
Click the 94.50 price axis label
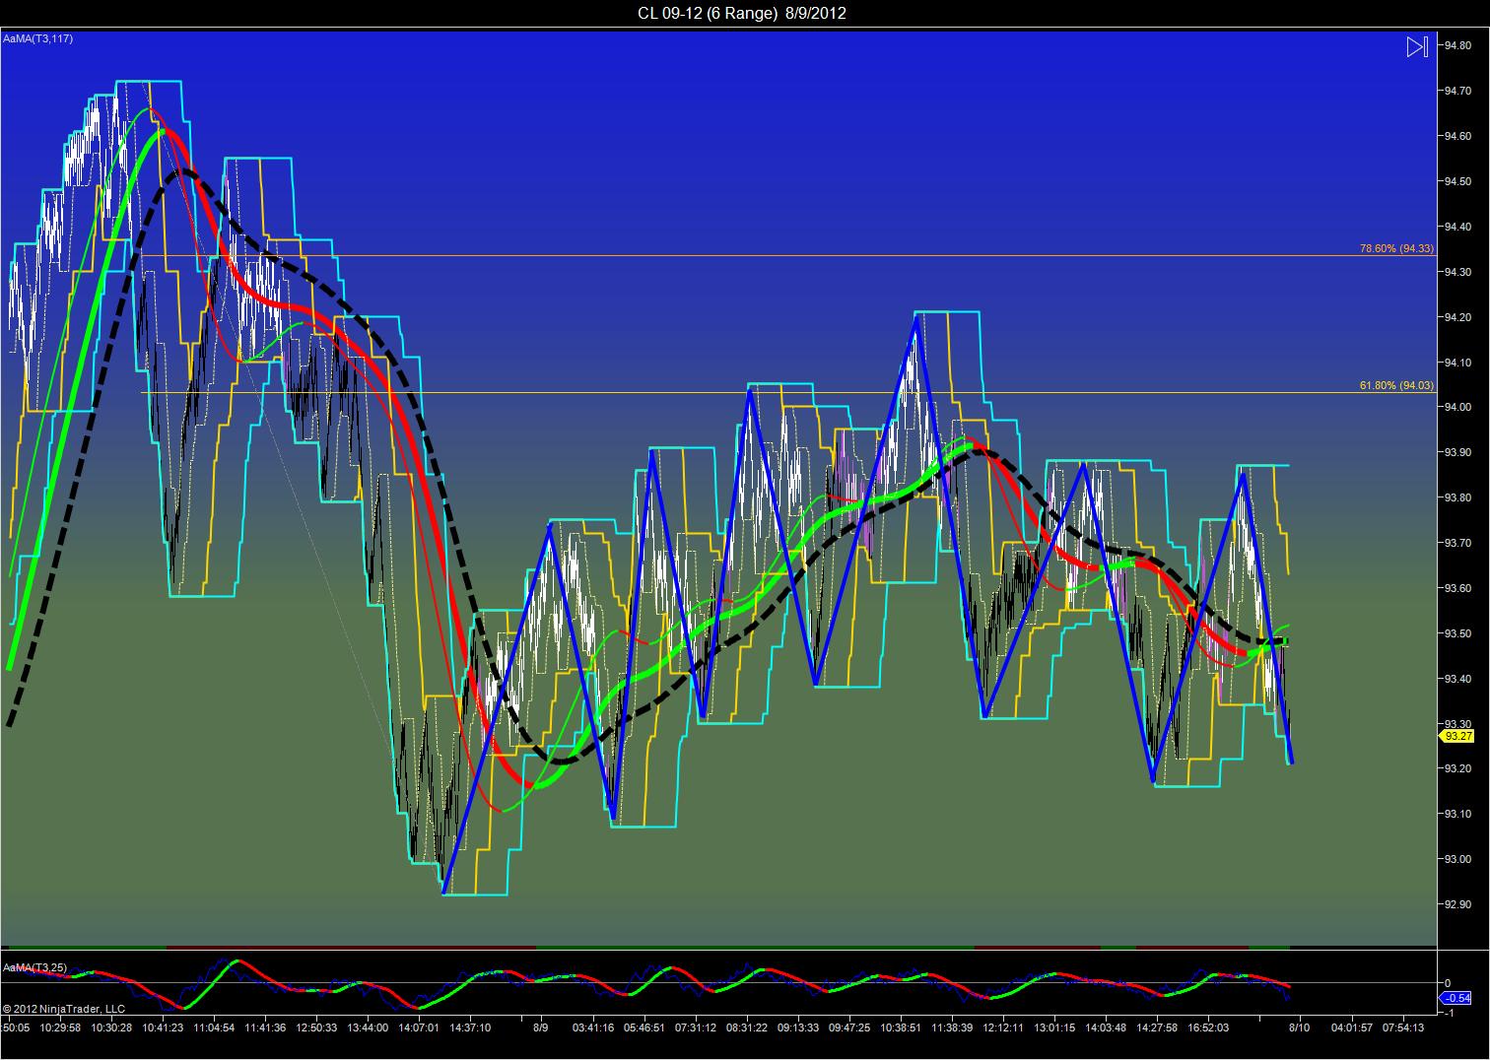[1458, 181]
